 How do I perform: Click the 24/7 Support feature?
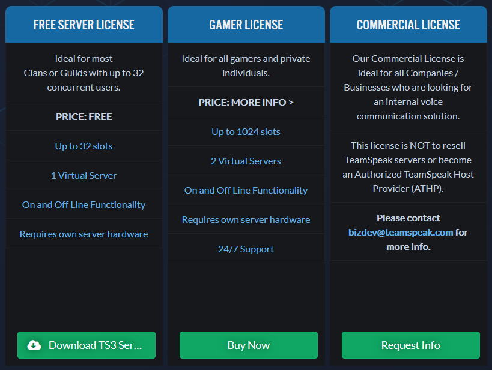point(246,249)
